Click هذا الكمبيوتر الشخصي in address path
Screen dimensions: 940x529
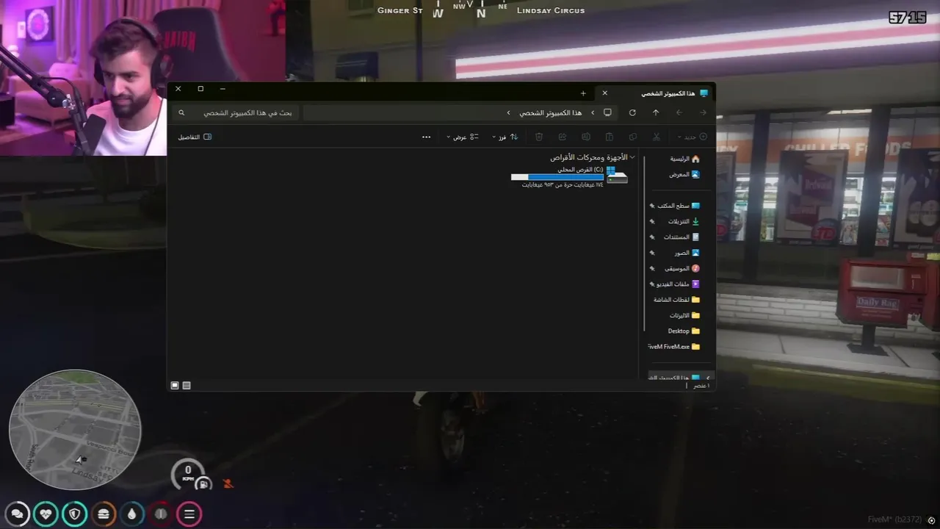click(x=550, y=112)
